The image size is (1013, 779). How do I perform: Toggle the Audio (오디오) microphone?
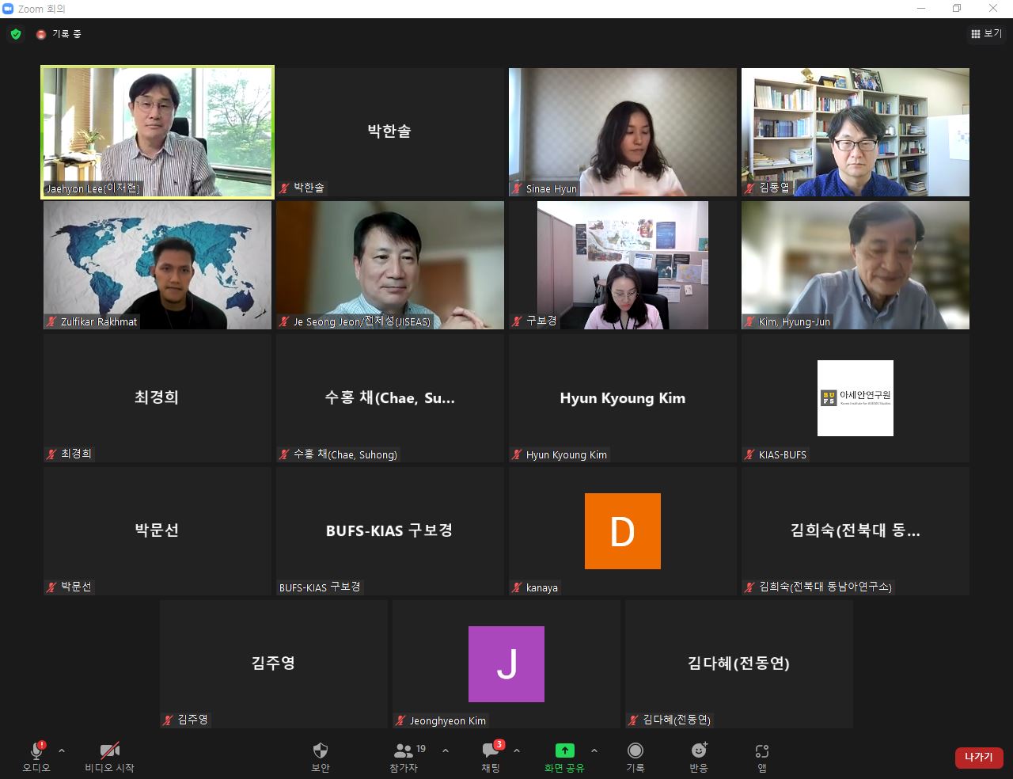pyautogui.click(x=36, y=751)
